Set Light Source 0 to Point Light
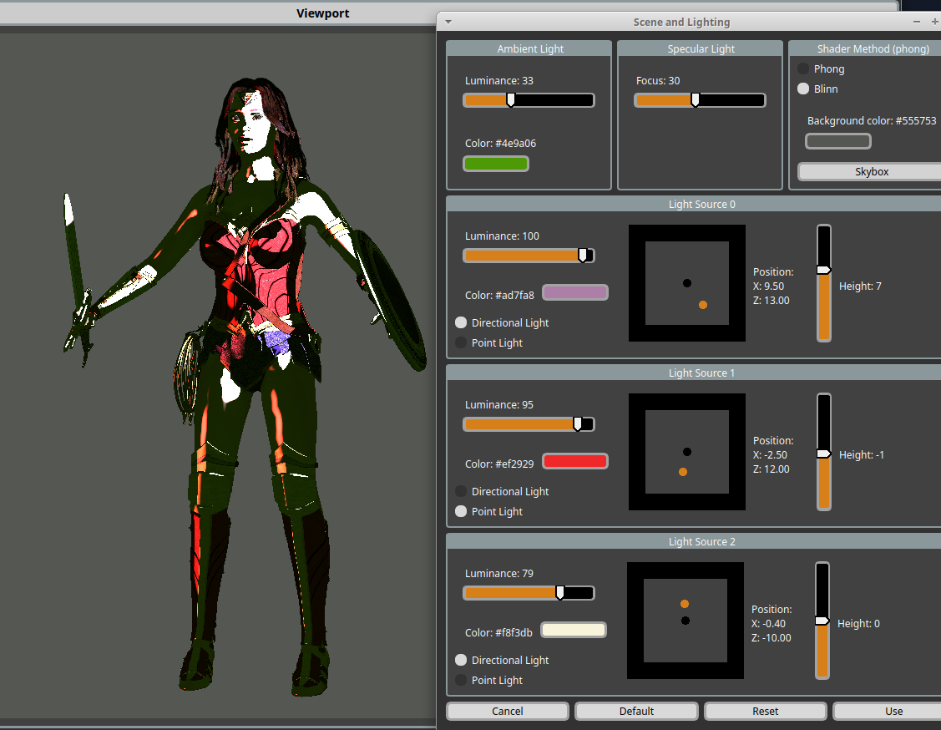941x730 pixels. click(x=461, y=342)
